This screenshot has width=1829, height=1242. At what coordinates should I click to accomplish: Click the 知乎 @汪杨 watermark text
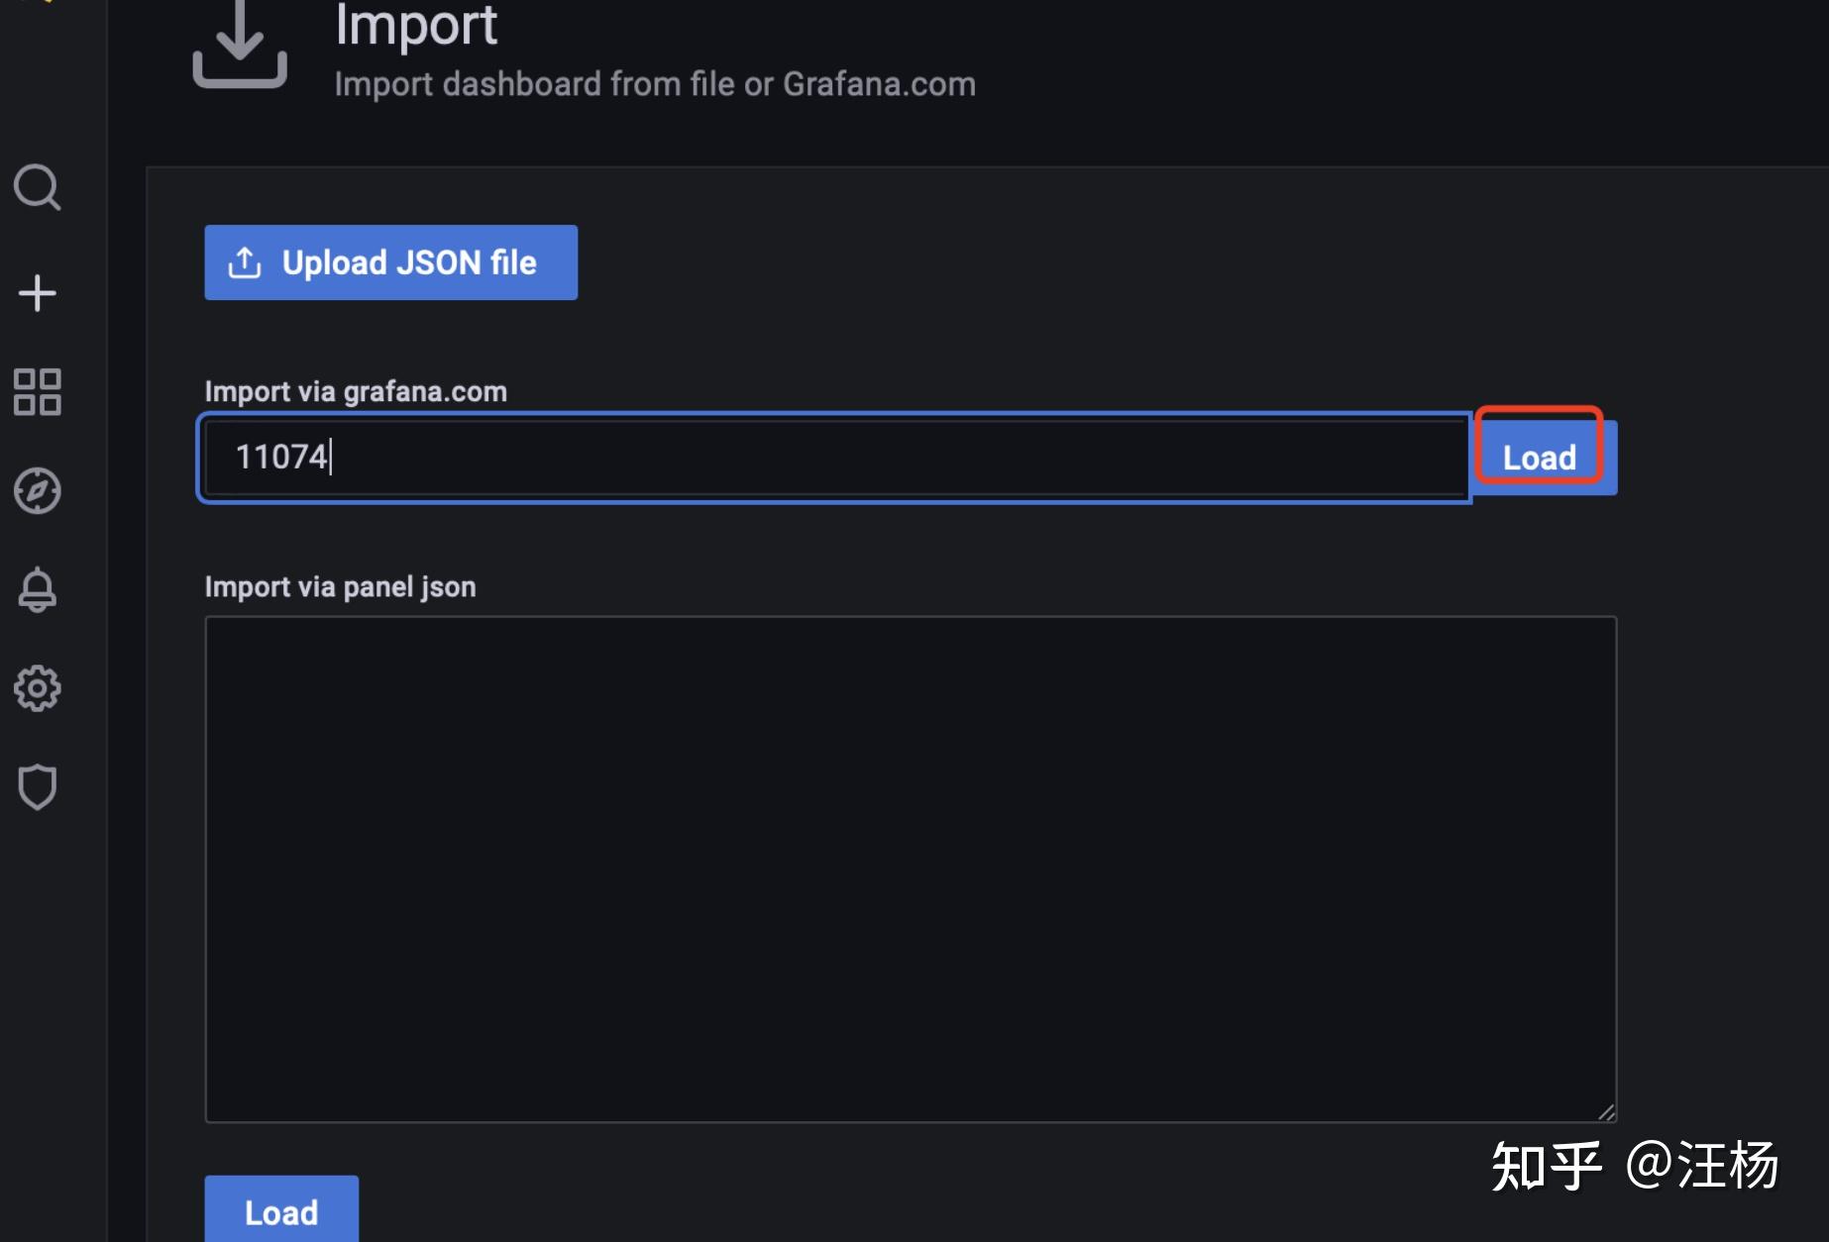pyautogui.click(x=1635, y=1166)
